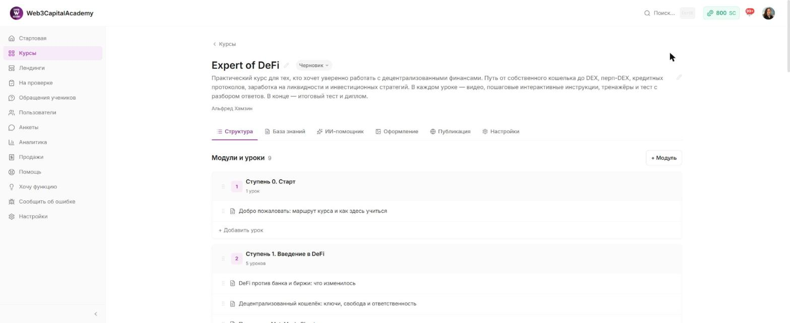Select Курсы in the sidebar
This screenshot has width=790, height=323.
pyautogui.click(x=53, y=53)
